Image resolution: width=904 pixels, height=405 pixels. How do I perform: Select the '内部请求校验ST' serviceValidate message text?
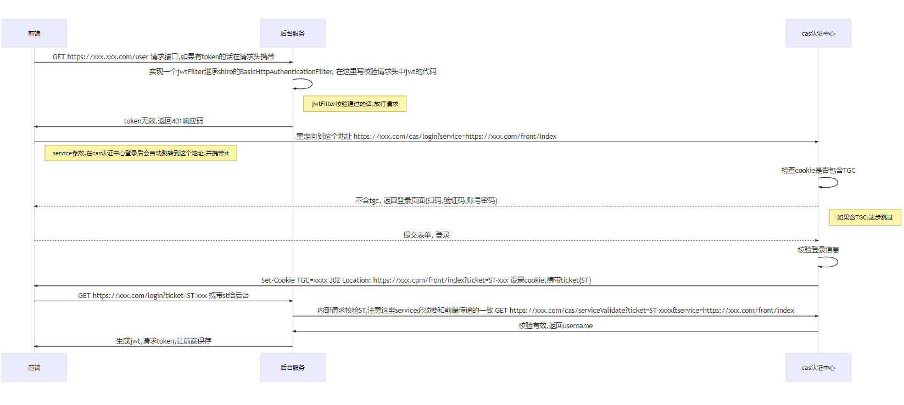[555, 310]
